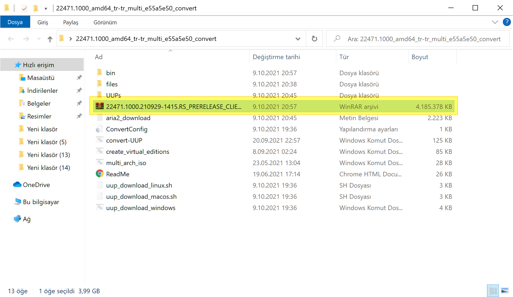Select the aria2_download text file icon
The width and height of the screenshot is (513, 297).
pyautogui.click(x=99, y=117)
